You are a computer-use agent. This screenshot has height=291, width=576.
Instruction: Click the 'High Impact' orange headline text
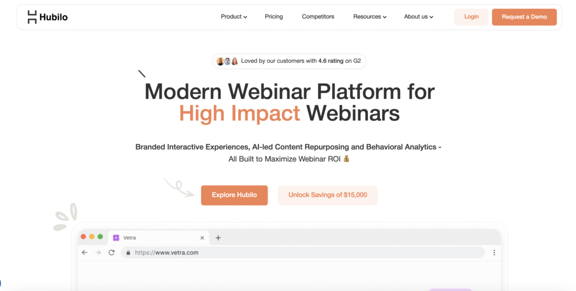tap(240, 113)
